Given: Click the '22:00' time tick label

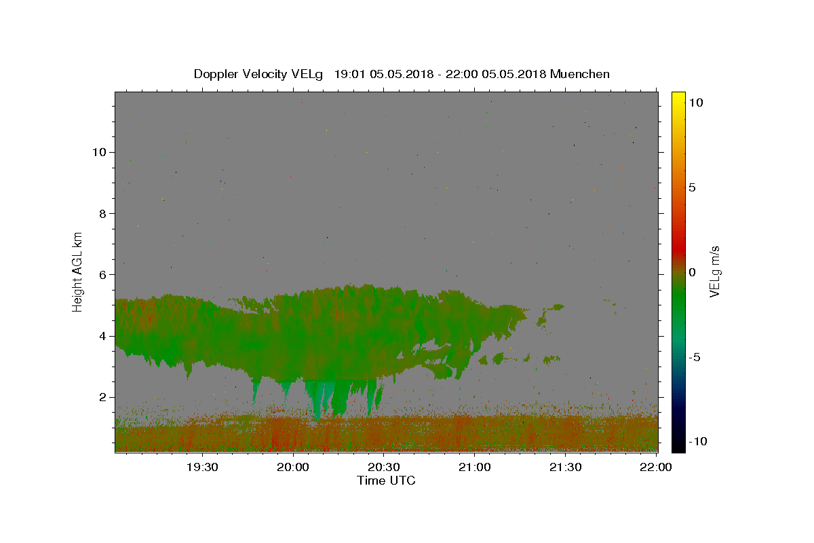Looking at the screenshot, I should coord(655,467).
